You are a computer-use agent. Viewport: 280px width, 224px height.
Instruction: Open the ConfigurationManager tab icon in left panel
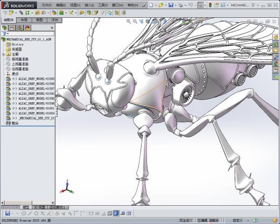[x=20, y=28]
